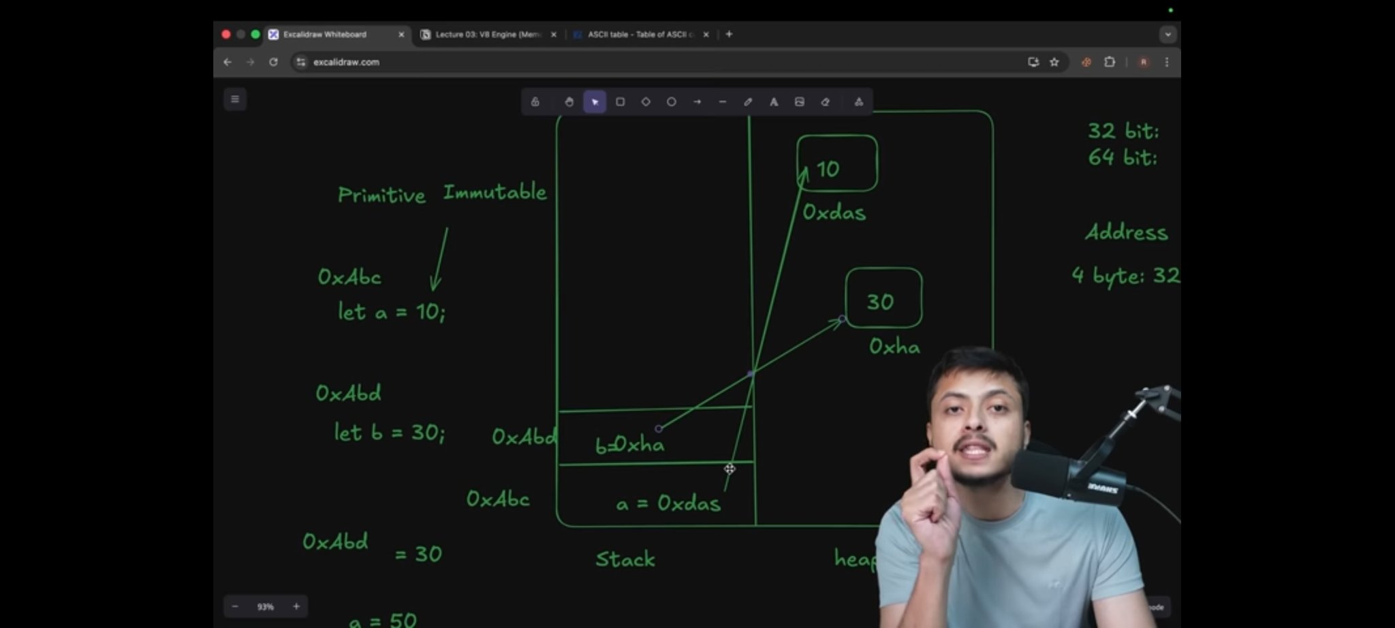Select the Hand panning tool
This screenshot has width=1395, height=628.
pyautogui.click(x=569, y=102)
